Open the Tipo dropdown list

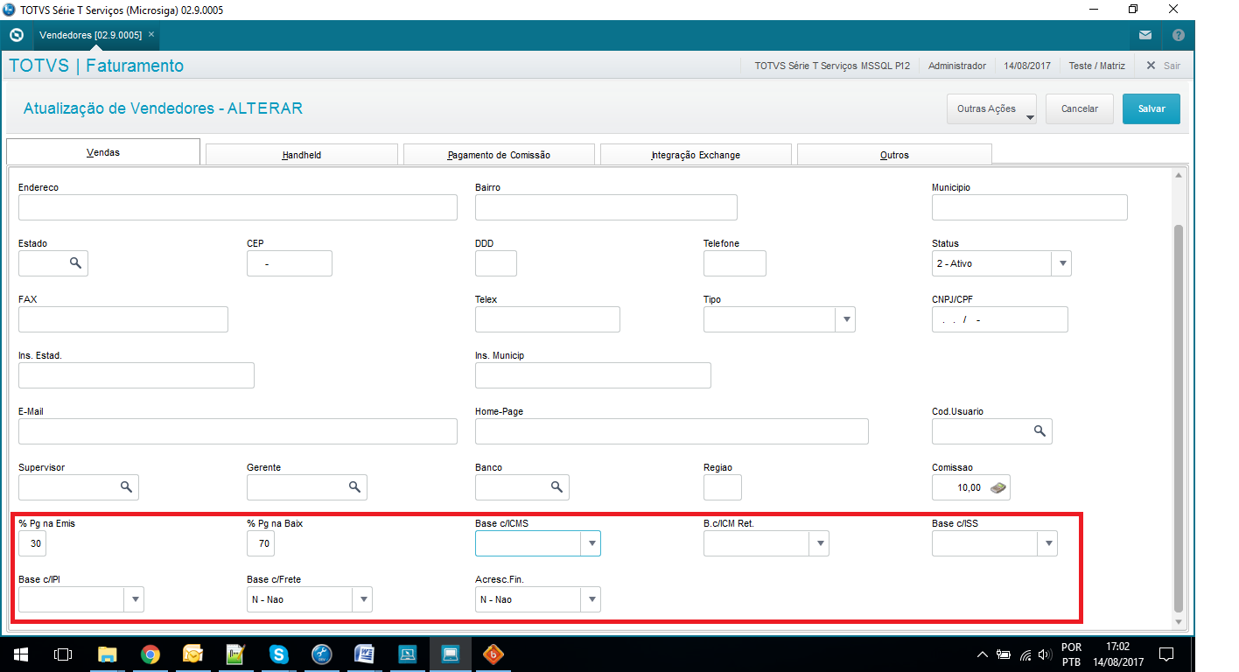click(x=845, y=319)
